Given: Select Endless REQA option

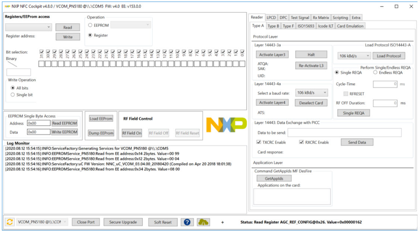Looking at the screenshot, I should click(375, 73).
